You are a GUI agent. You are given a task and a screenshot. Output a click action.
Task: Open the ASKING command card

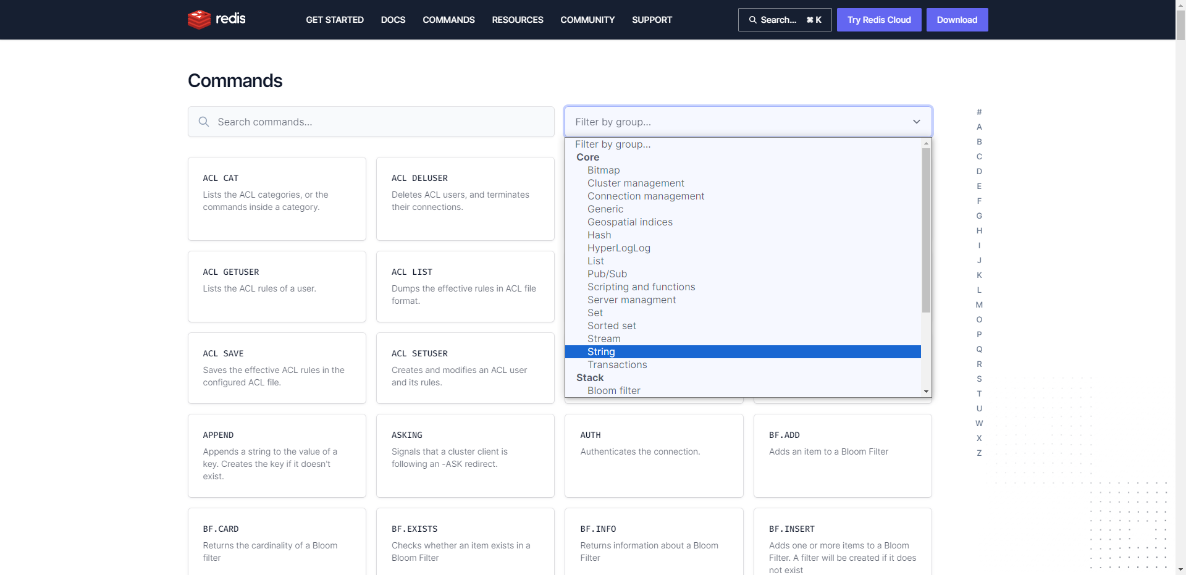(x=465, y=456)
